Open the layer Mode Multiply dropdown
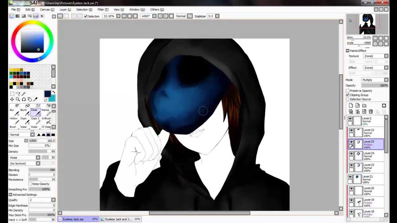Image resolution: width=397 pixels, height=223 pixels. click(375, 80)
